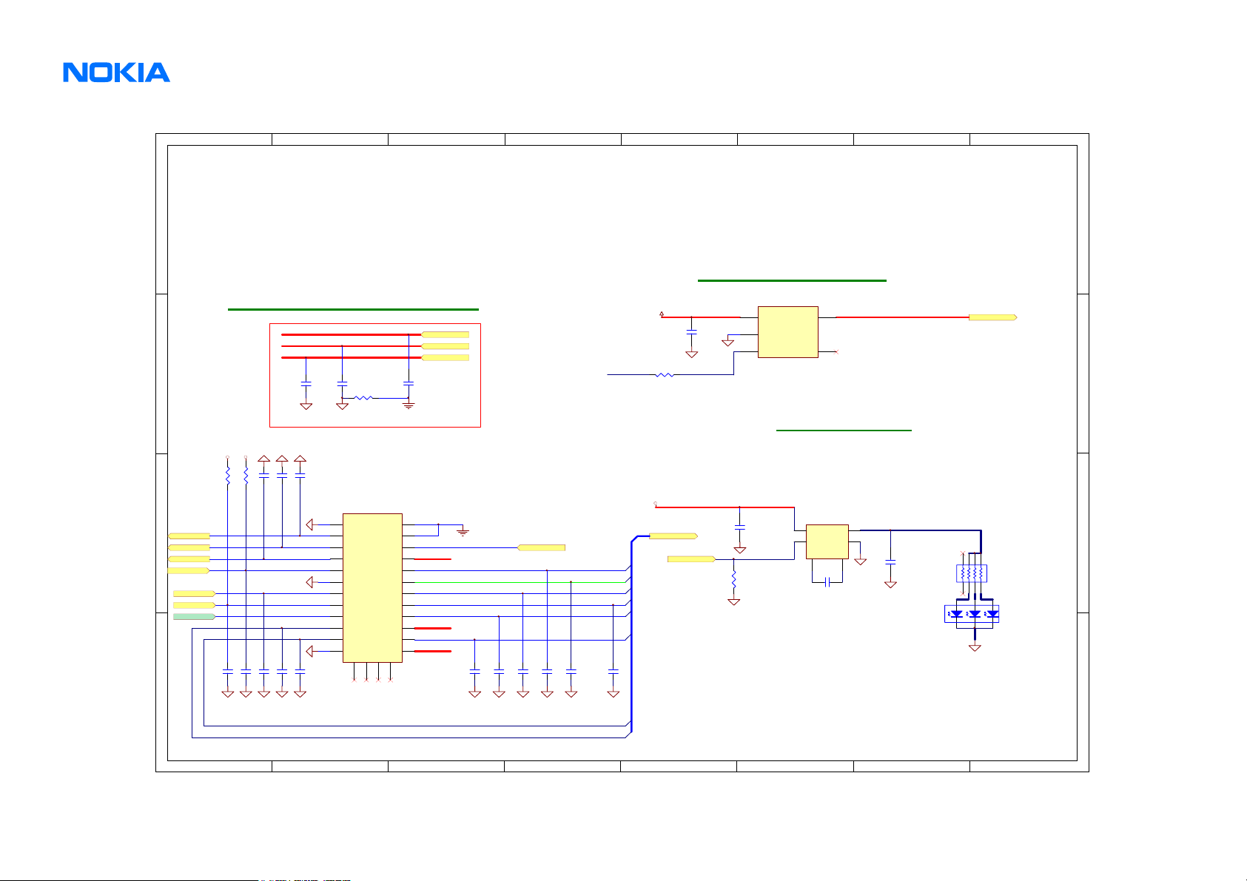1247x881 pixels.
Task: Select the resistor inside the red box
Action: tap(363, 398)
